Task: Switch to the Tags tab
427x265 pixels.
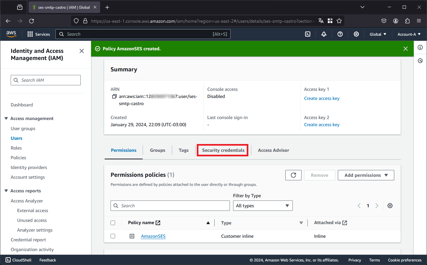Action: click(x=184, y=150)
